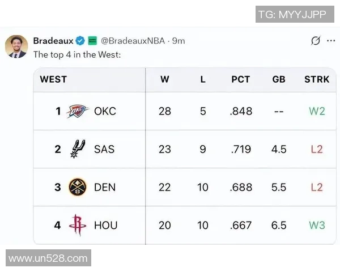Click the PCT column header
Screen dimensions: 340x272
241,79
